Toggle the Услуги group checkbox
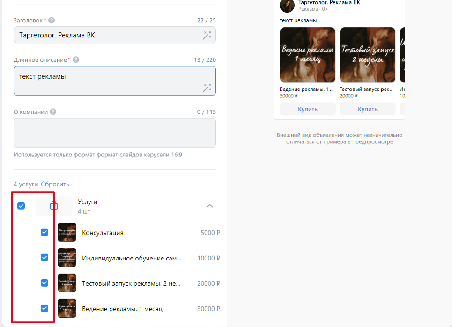452x327 pixels. click(x=21, y=206)
